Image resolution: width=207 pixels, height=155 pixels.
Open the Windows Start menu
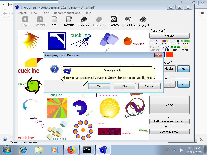(7, 150)
